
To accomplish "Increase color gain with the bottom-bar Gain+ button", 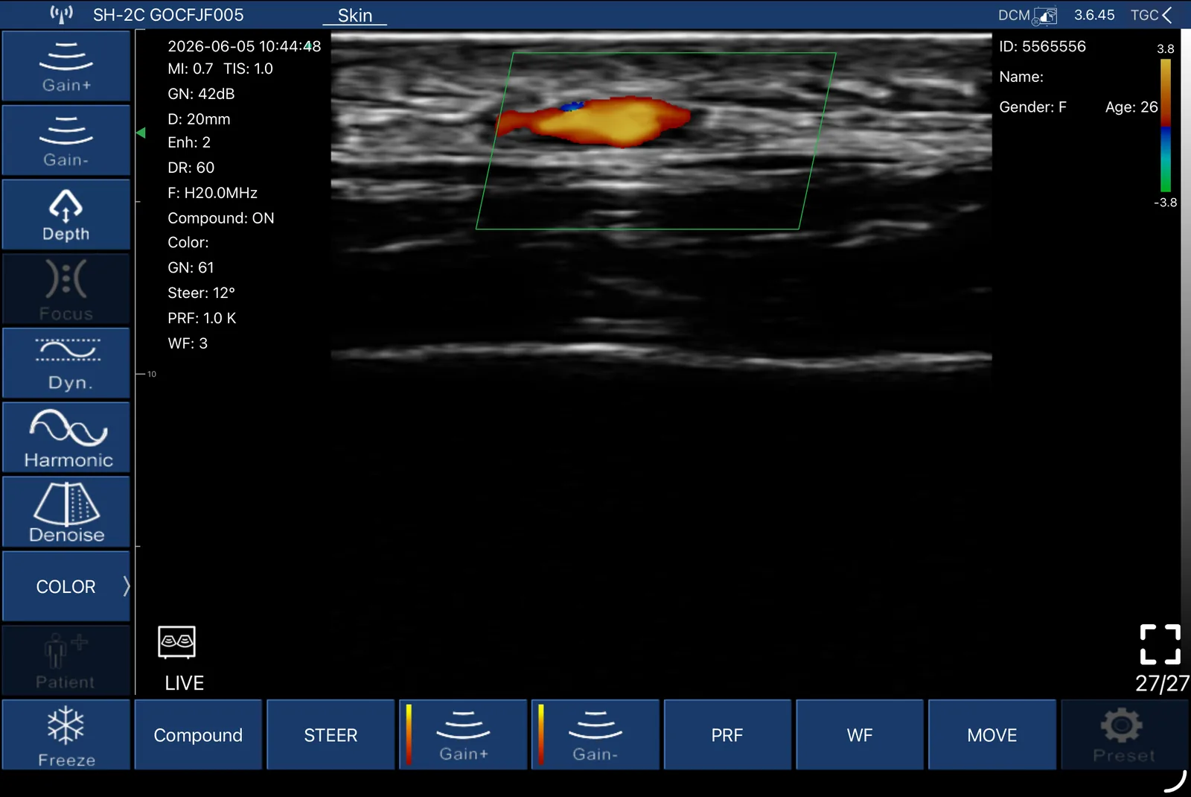I will [x=463, y=735].
